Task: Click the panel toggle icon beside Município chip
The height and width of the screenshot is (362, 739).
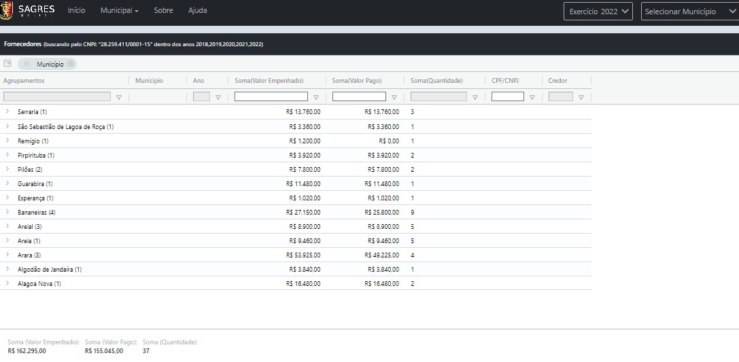Action: [7, 63]
